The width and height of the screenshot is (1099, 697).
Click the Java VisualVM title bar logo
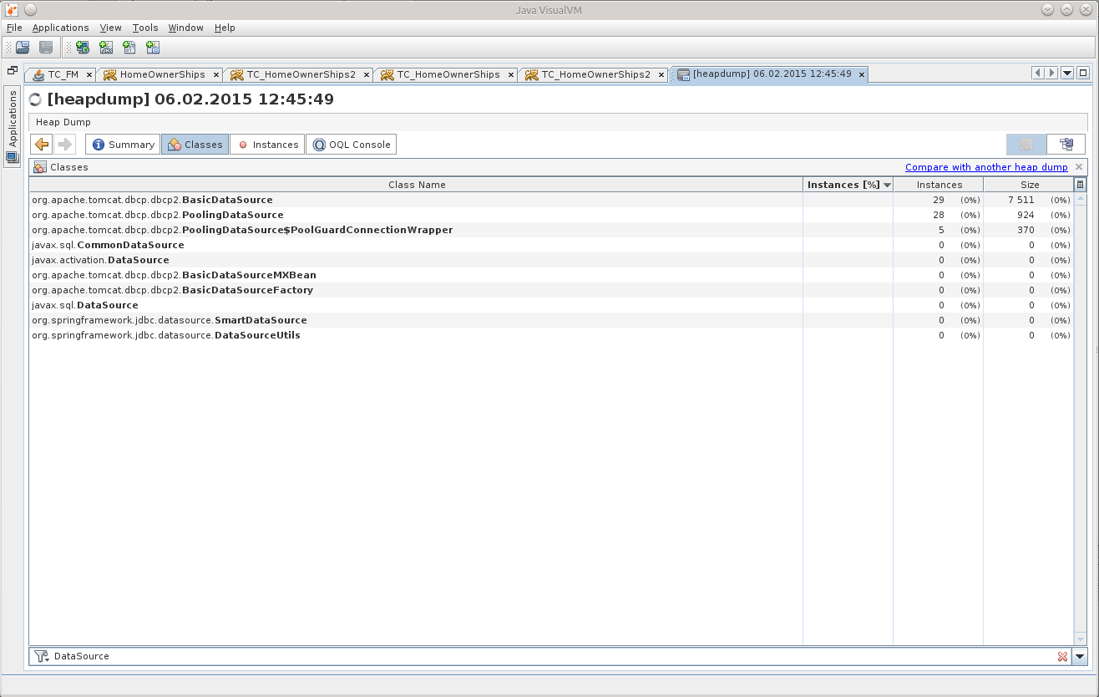[x=10, y=9]
